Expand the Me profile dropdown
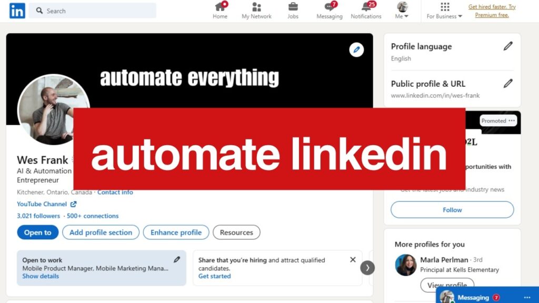This screenshot has width=539, height=303. coord(402,11)
